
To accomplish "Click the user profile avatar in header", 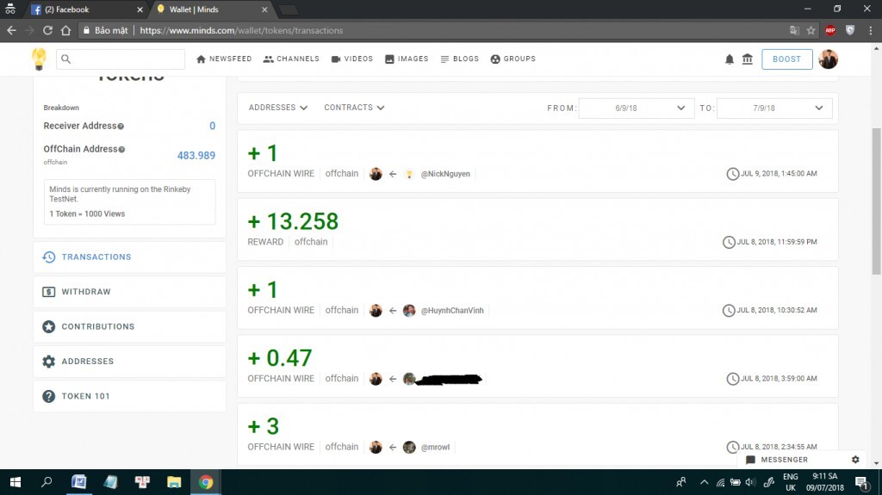I will click(x=828, y=59).
